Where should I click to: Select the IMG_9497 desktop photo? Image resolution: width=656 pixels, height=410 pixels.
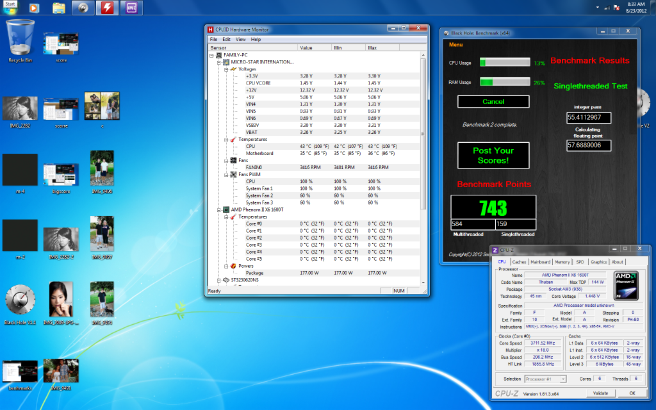coord(102,238)
